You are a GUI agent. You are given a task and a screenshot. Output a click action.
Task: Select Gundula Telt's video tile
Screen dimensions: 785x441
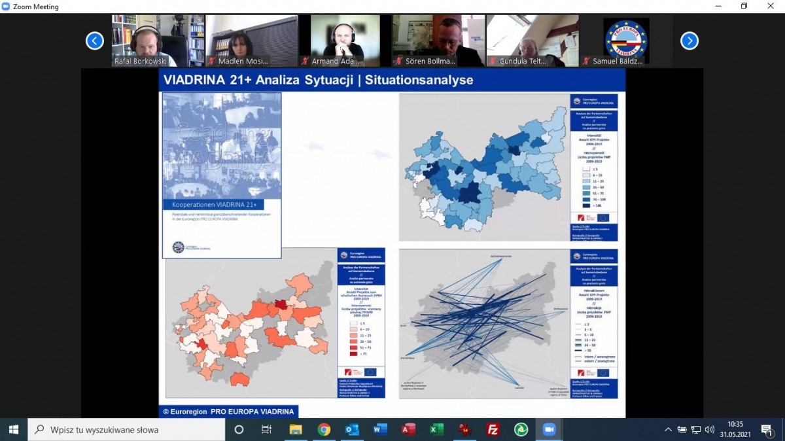point(532,41)
